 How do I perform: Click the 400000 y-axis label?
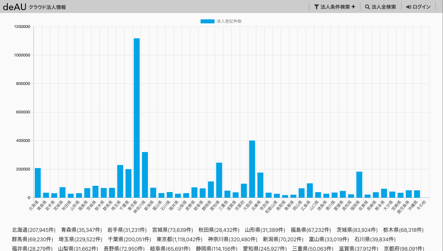click(x=23, y=141)
